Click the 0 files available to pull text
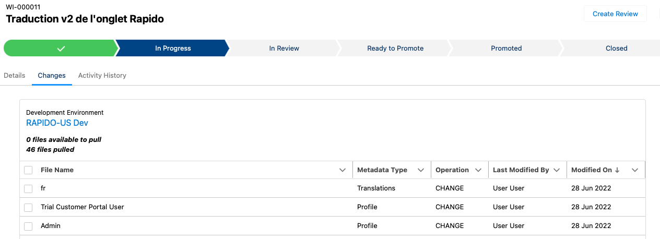 (64, 140)
